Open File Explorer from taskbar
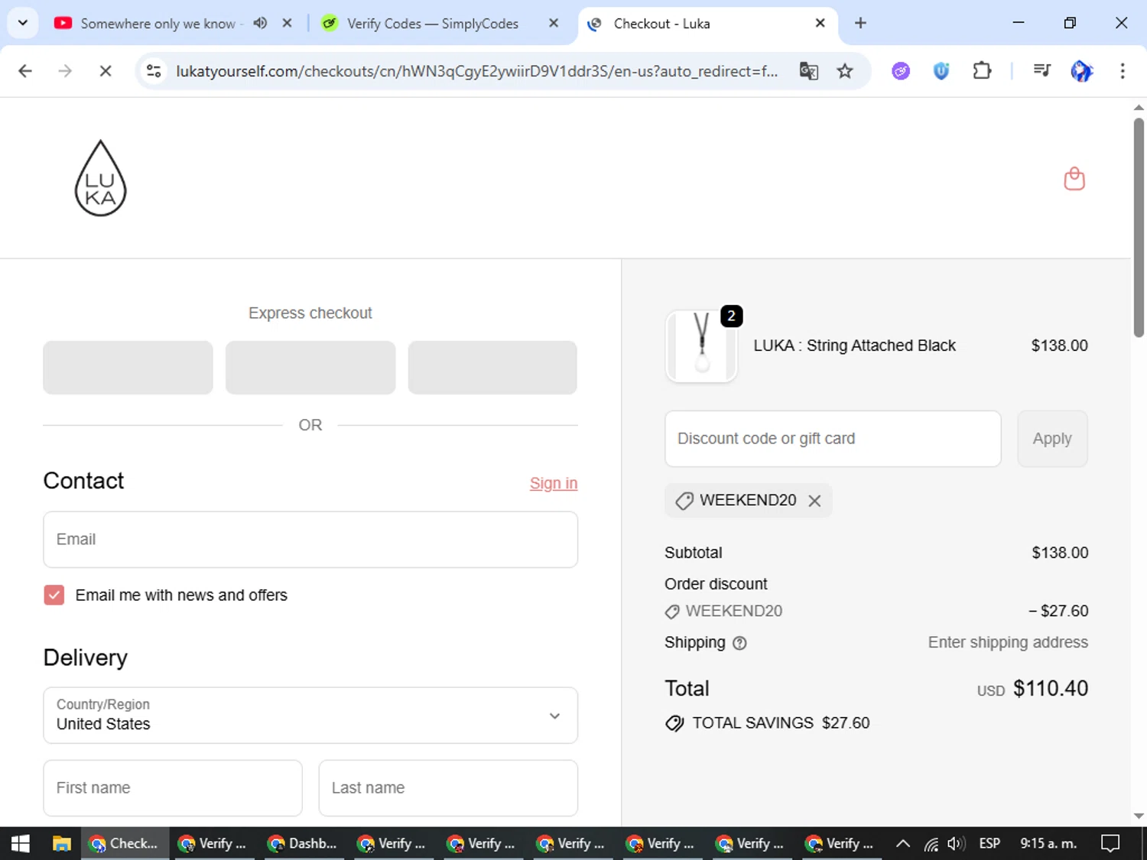The image size is (1147, 860). [61, 843]
